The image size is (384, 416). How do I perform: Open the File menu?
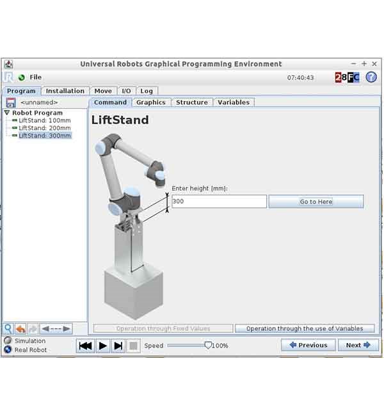[36, 77]
